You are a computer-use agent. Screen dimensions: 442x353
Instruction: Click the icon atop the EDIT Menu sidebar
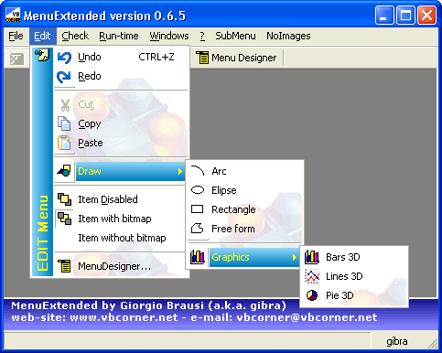[42, 55]
